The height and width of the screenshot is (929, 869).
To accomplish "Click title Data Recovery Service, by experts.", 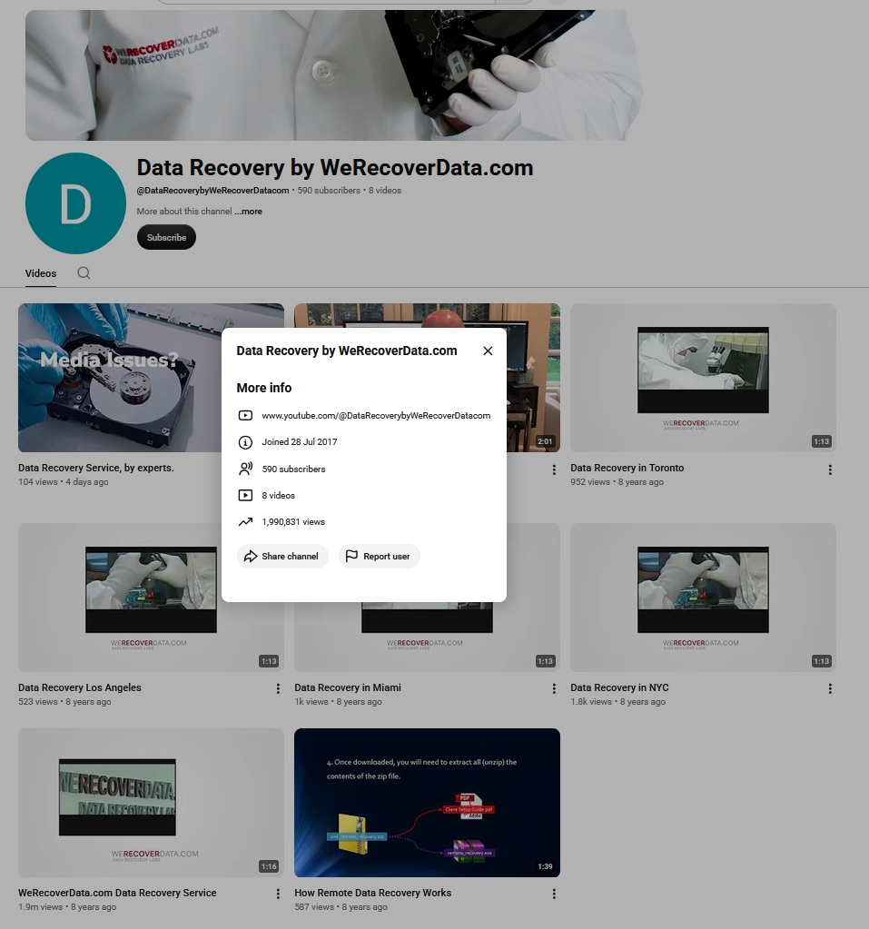I will 96,468.
